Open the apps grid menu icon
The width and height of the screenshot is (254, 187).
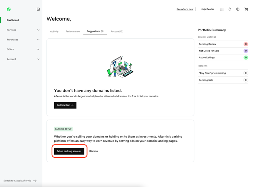click(x=222, y=9)
